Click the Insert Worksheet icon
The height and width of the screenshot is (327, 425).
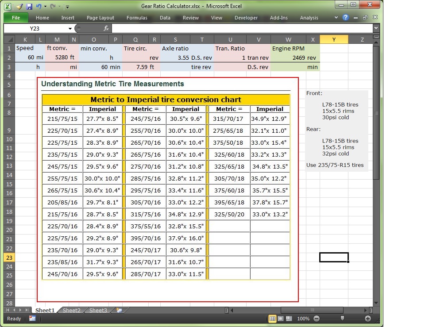tap(119, 310)
